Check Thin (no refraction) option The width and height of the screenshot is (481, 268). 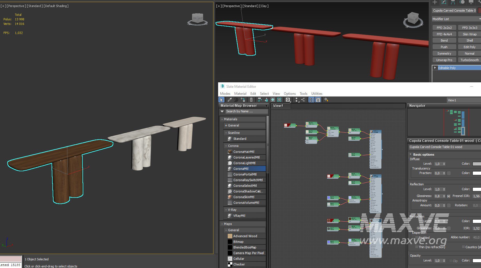416,247
